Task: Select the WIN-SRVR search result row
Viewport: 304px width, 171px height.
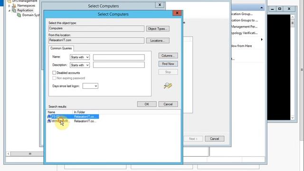Action: 73,121
